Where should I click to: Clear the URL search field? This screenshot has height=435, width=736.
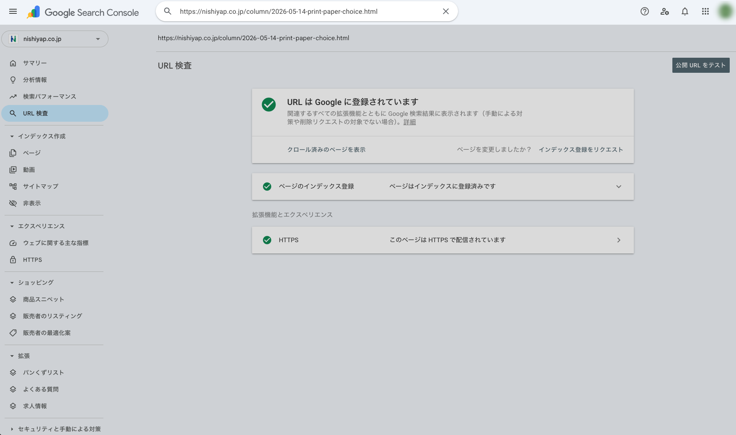click(446, 12)
